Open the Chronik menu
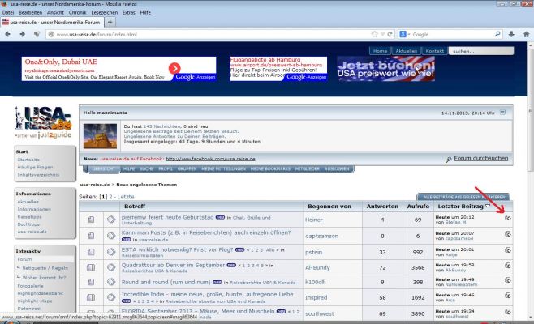534x324 pixels. pos(77,13)
